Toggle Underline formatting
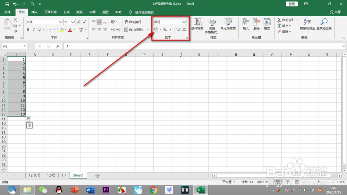Viewport: 347px width, 195px height. pos(40,29)
